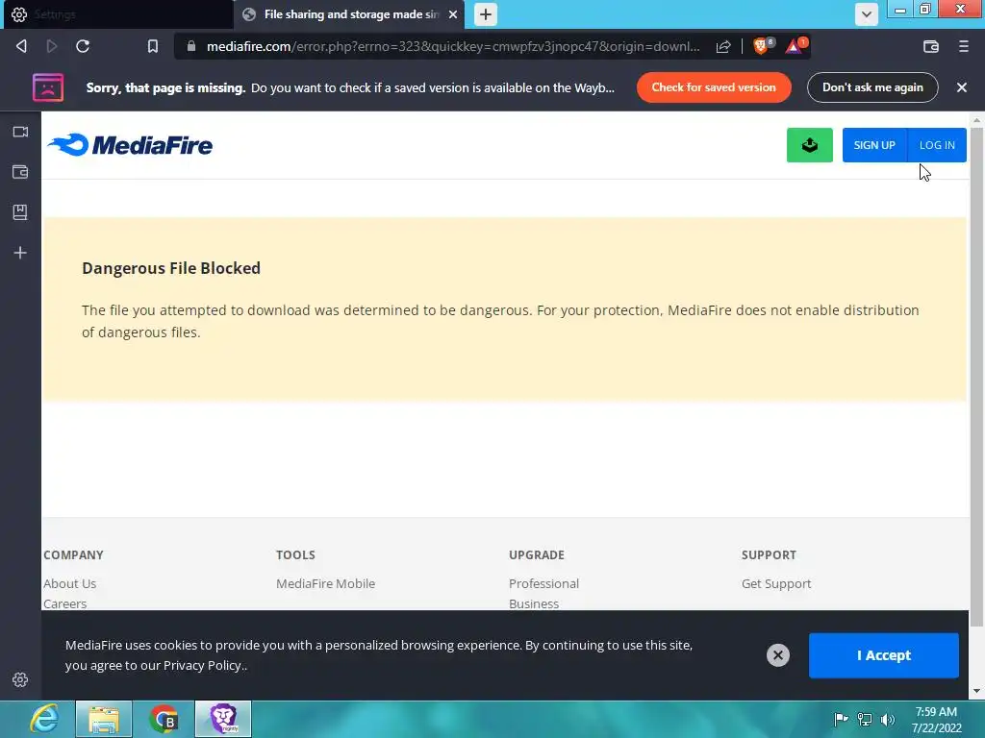Open the Brave Rewards triangle icon

tap(796, 45)
